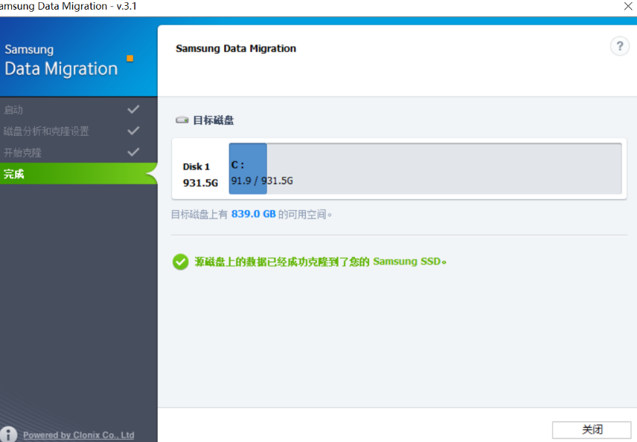Click the green success checkmark icon
This screenshot has width=637, height=442.
coord(180,261)
